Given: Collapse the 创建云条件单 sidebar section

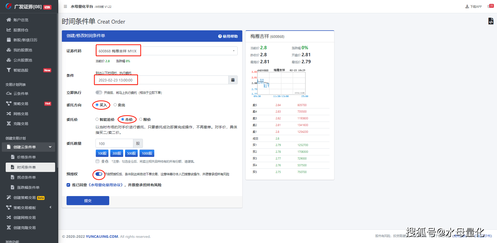Looking at the screenshot, I should pos(50,147).
